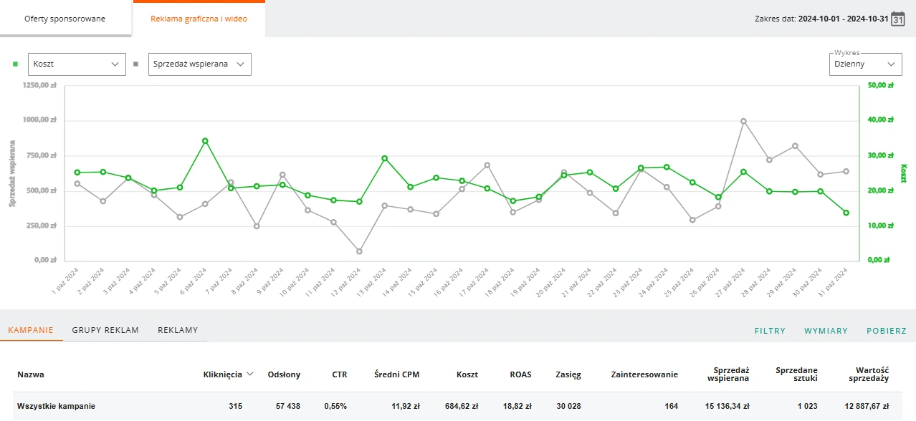The width and height of the screenshot is (916, 421).
Task: Select the KAMPANIE tab
Action: point(31,330)
